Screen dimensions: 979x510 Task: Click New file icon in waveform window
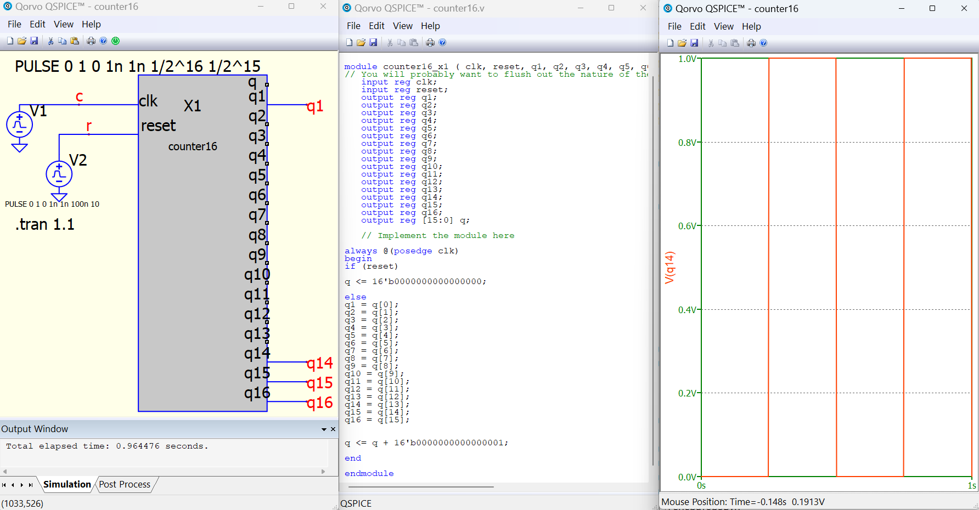tap(670, 43)
